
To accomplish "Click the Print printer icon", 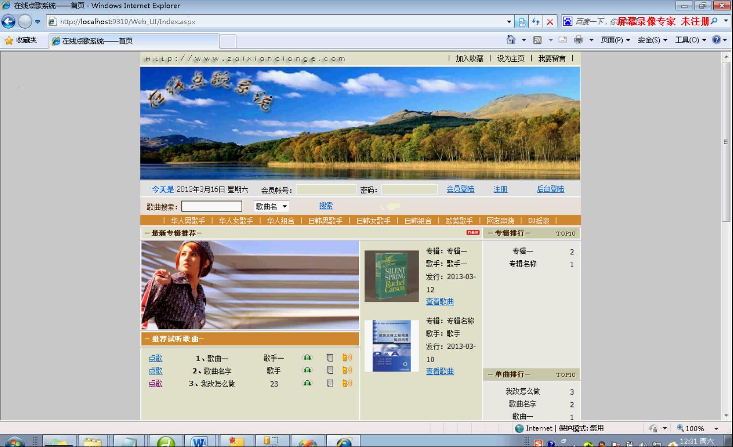I will pyautogui.click(x=579, y=40).
